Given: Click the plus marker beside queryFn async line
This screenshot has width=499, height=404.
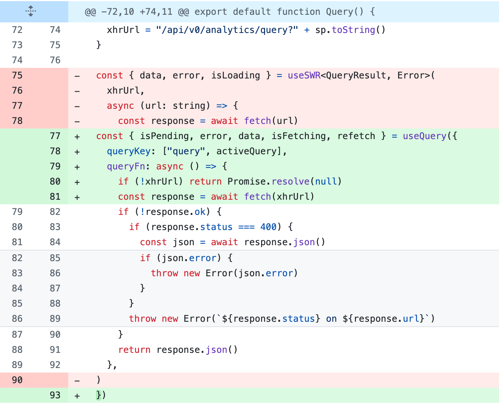Looking at the screenshot, I should pos(77,166).
